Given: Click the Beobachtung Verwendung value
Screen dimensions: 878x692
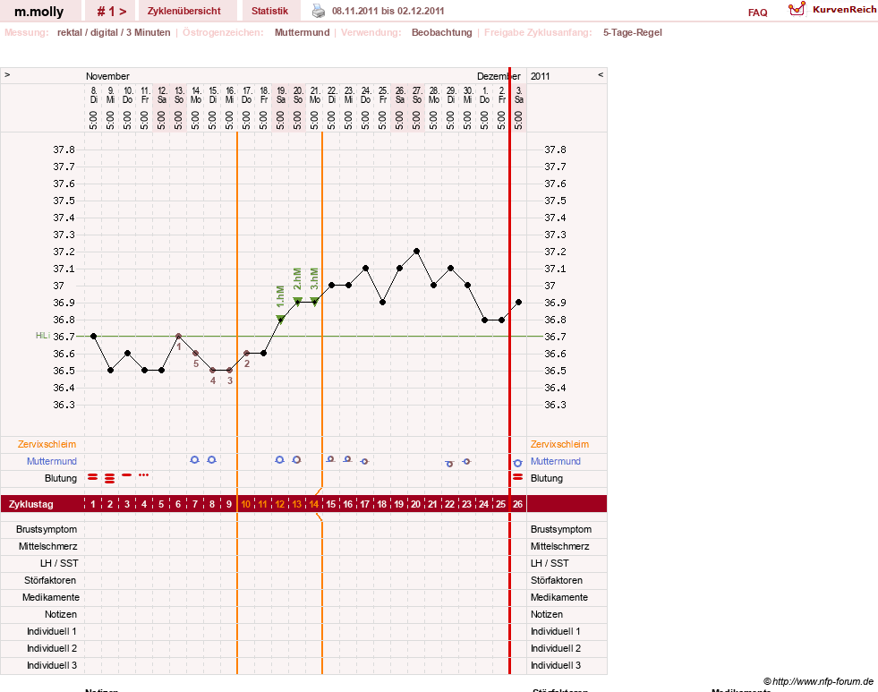Looking at the screenshot, I should (x=442, y=32).
